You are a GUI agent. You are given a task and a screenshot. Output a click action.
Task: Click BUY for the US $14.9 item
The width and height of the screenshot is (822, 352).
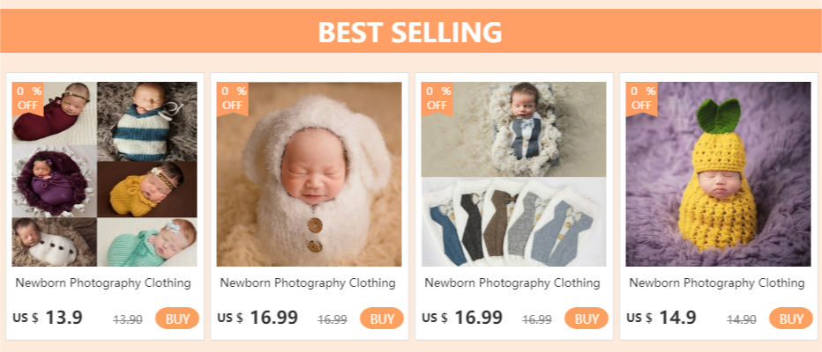pos(791,319)
